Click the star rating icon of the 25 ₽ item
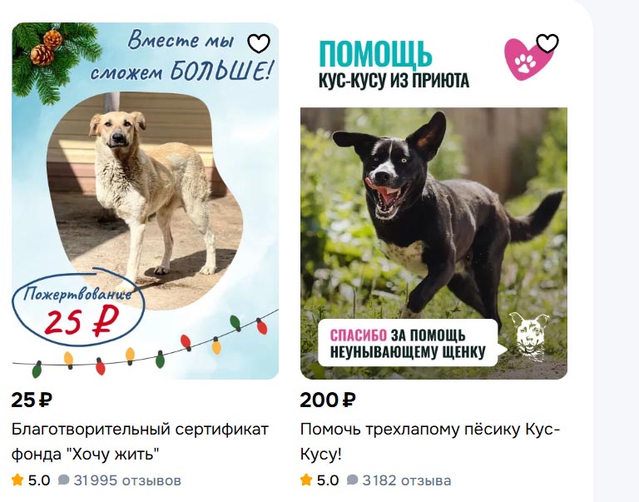 pyautogui.click(x=17, y=480)
